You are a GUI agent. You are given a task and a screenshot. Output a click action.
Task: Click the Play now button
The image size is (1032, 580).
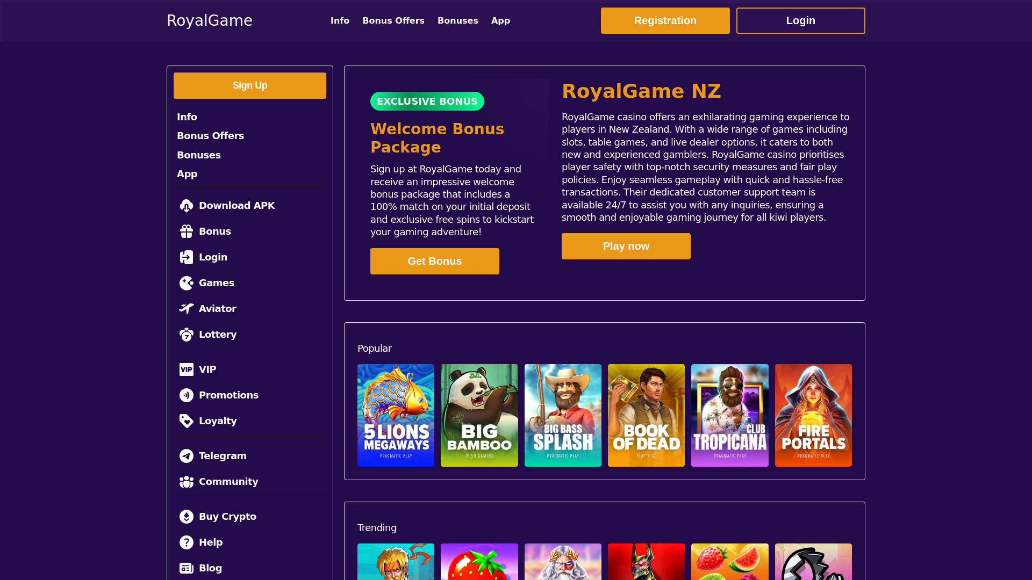tap(626, 246)
